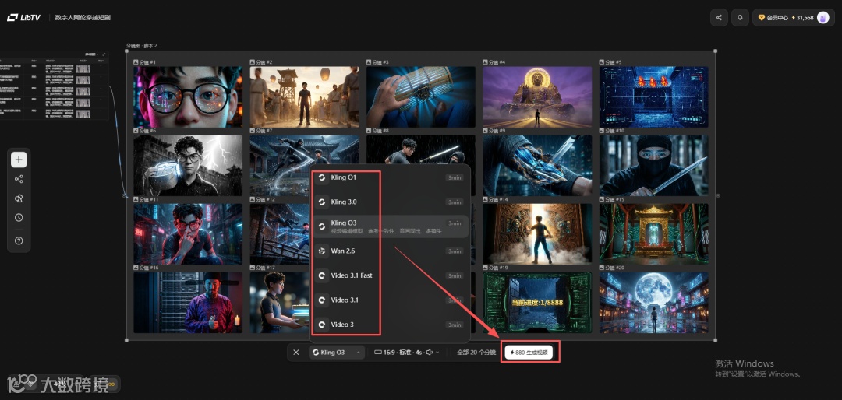Open storyboard #1 thumbnail with glasses close-up

(188, 96)
